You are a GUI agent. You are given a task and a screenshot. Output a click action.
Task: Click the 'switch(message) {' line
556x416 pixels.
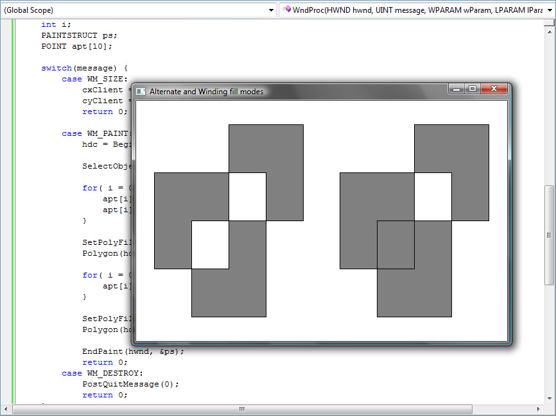pyautogui.click(x=84, y=68)
